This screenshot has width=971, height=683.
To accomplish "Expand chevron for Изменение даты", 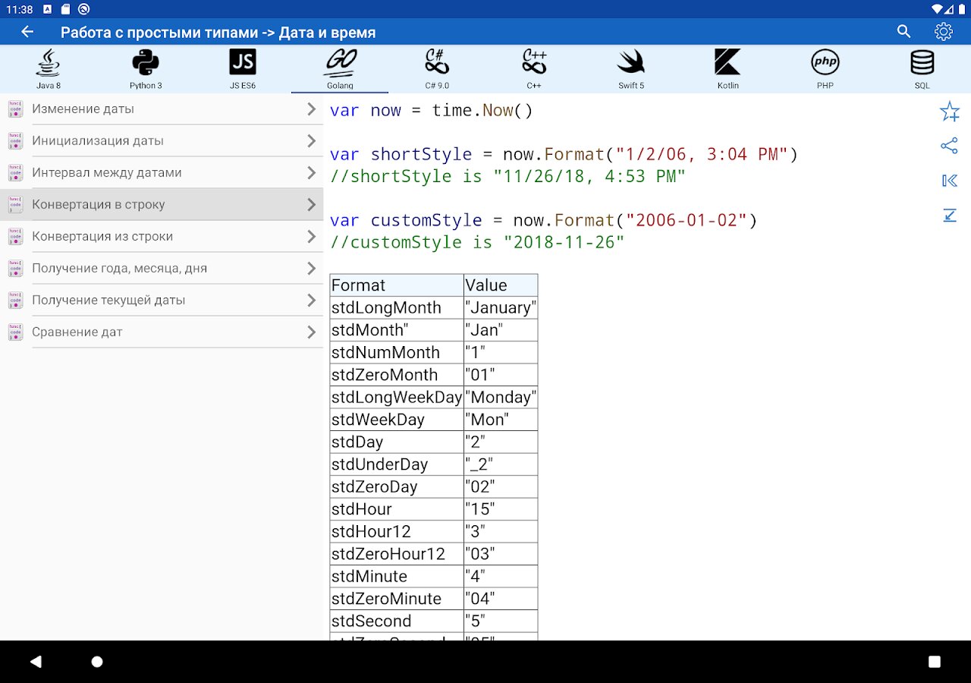I will [311, 109].
